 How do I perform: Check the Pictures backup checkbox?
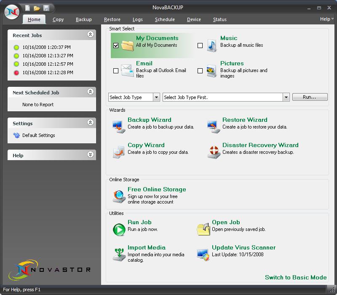pos(200,71)
